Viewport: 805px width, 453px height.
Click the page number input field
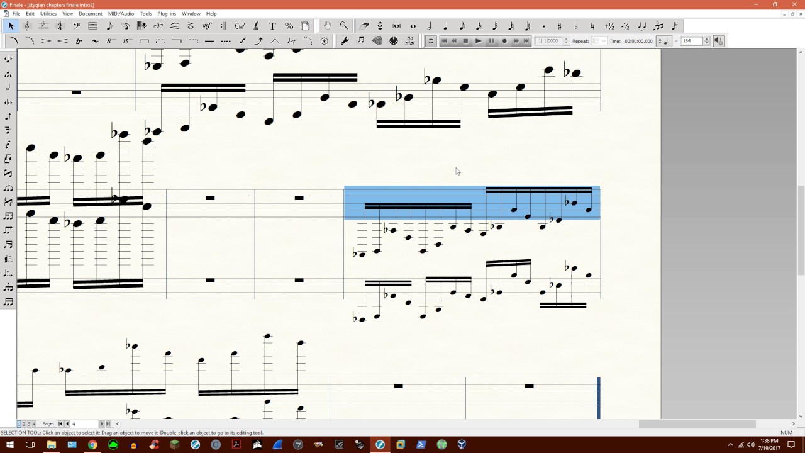click(85, 424)
